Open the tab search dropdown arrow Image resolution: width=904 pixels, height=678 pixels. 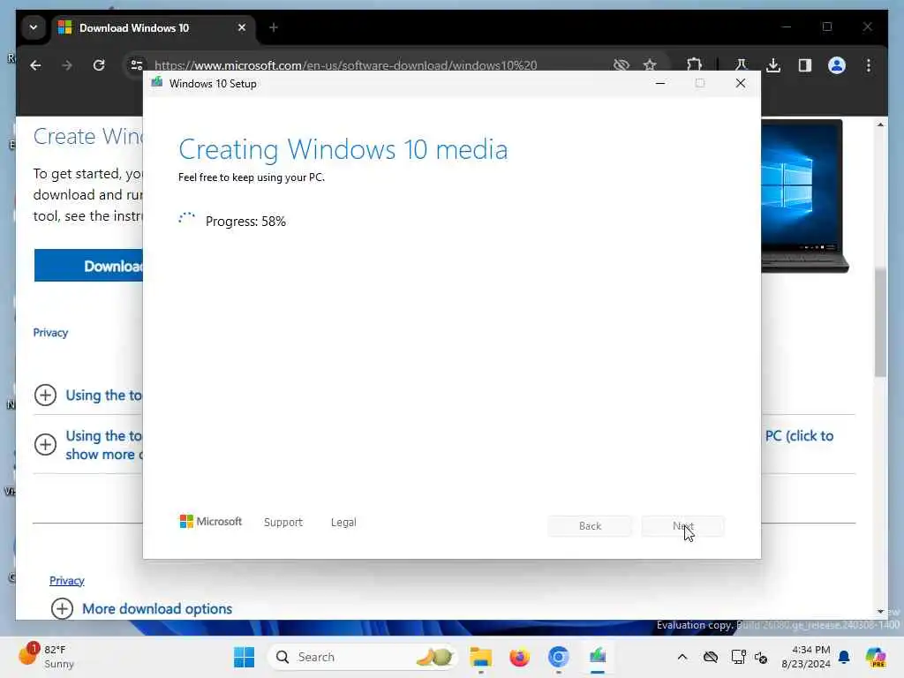tap(34, 27)
